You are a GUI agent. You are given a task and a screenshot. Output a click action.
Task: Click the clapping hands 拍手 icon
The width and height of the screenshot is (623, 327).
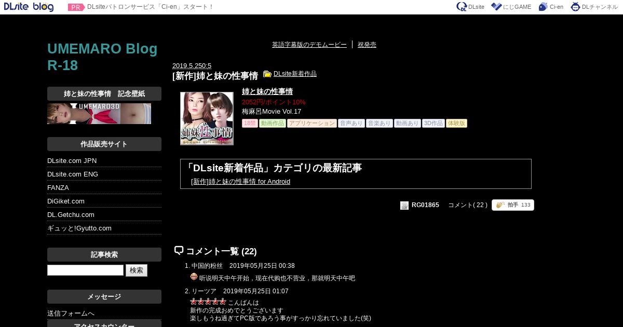click(500, 205)
